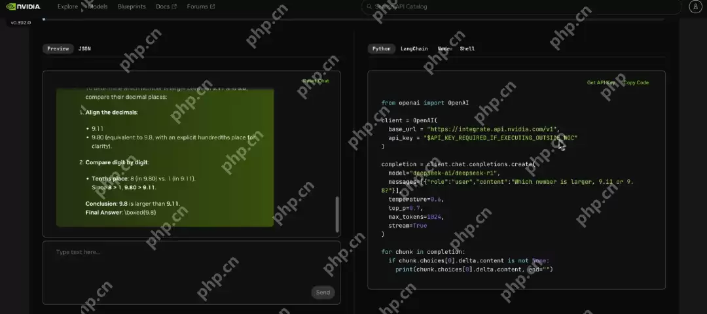Click Get API Key
The width and height of the screenshot is (707, 314).
tap(601, 82)
